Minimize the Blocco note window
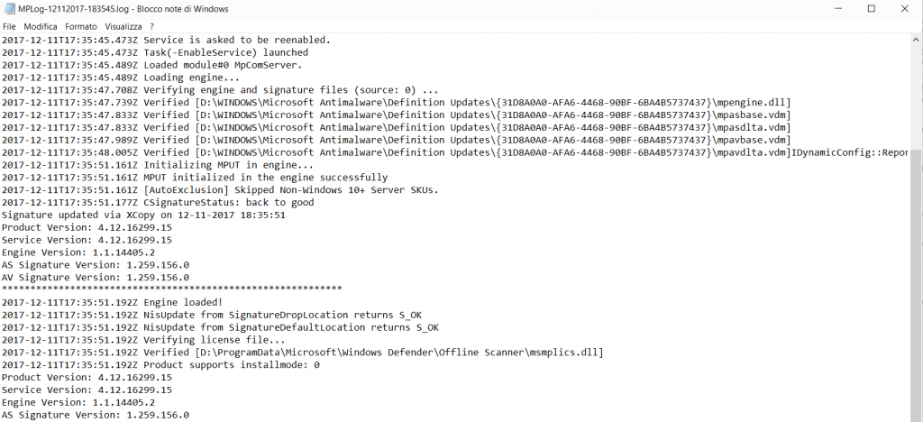Viewport: 923px width, 422px height. point(838,9)
